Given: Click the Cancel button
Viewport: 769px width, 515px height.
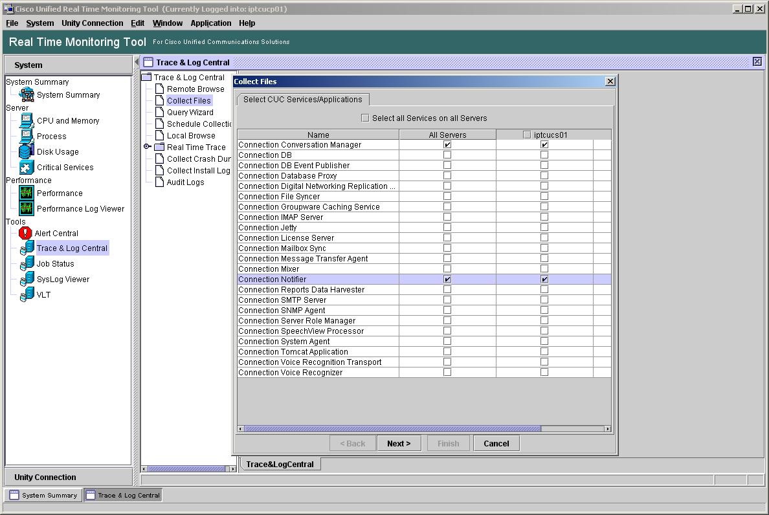Looking at the screenshot, I should (x=496, y=443).
